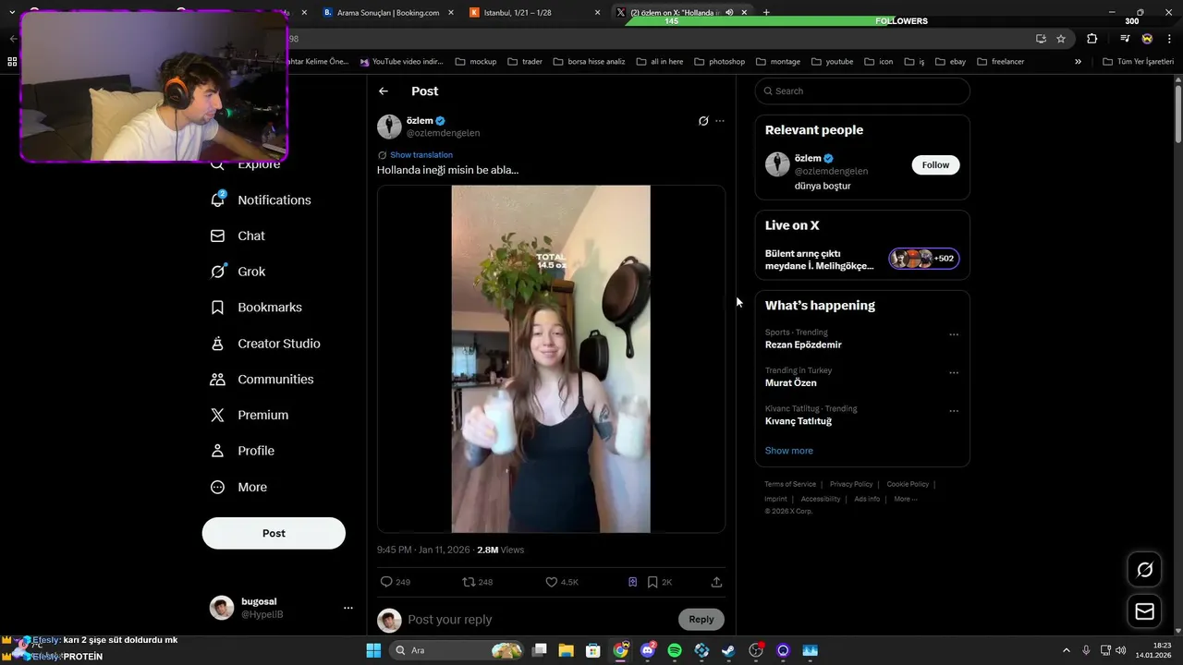Open File Explorer from taskbar

(567, 650)
